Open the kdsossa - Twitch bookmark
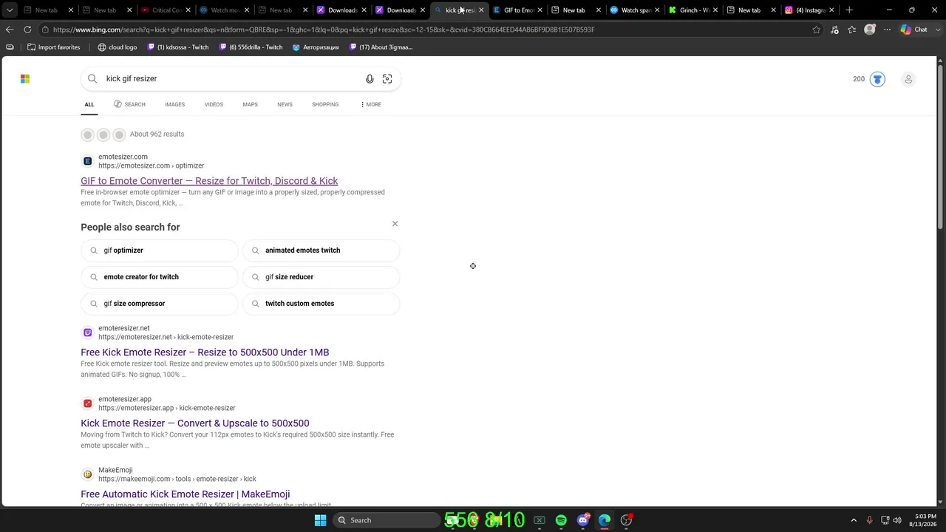The height and width of the screenshot is (532, 946). coord(178,47)
